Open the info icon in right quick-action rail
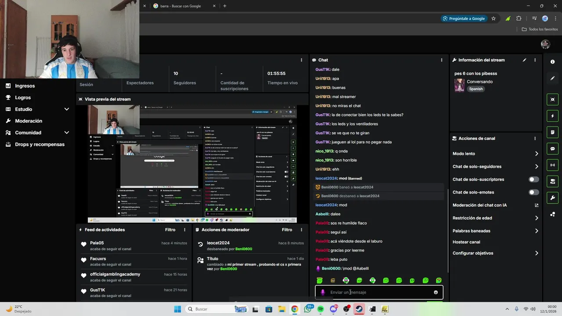Viewport: 562px width, 316px height. pos(552,62)
